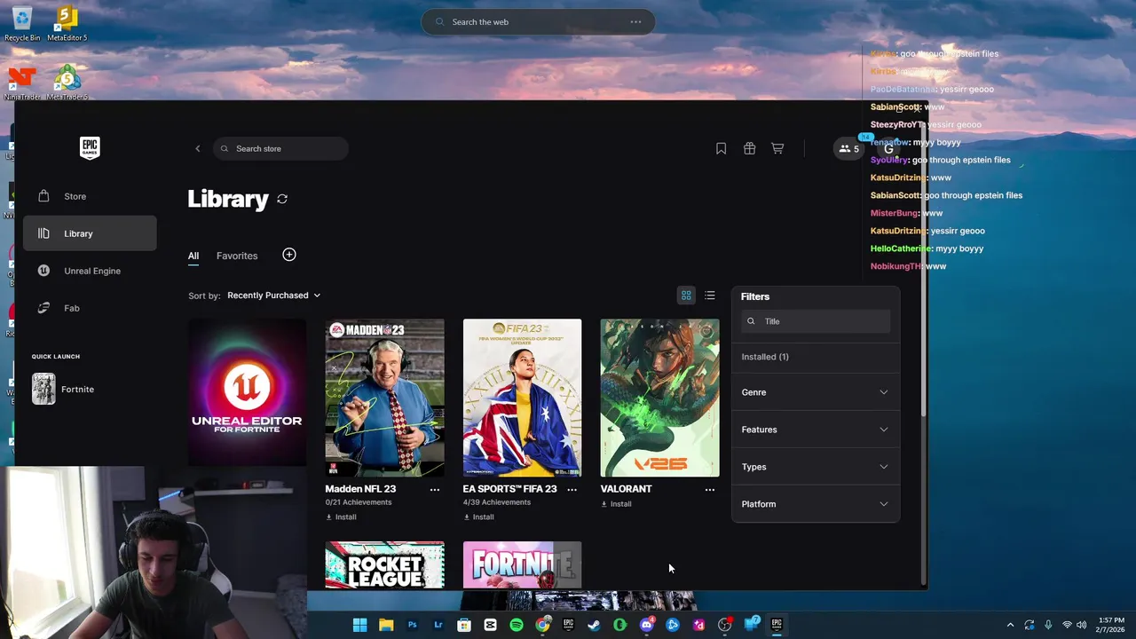This screenshot has width=1136, height=639.
Task: Open VALORANT options menu
Action: click(x=710, y=489)
